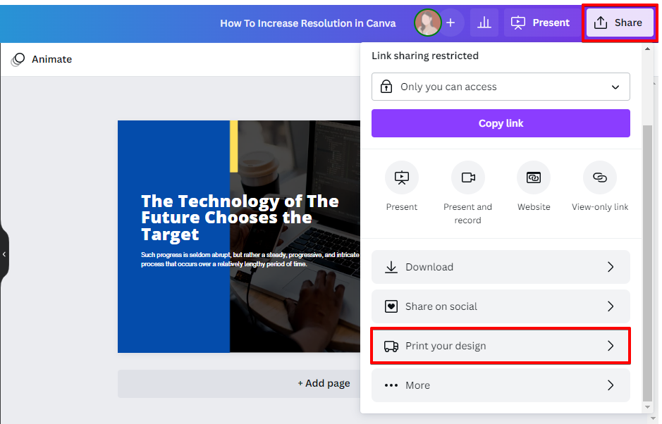Open the Website sharing option icon
Screen dimensions: 662x424
[x=533, y=177]
